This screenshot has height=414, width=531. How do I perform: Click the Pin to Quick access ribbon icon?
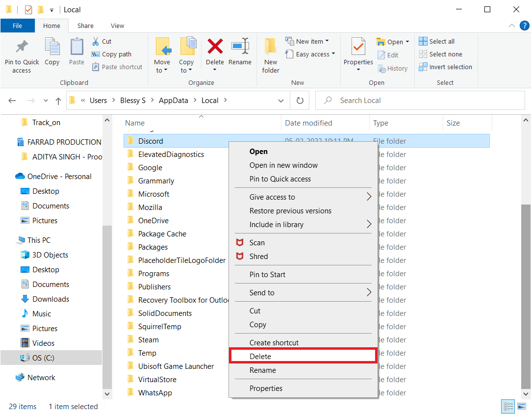click(22, 47)
